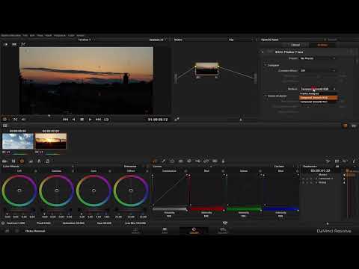Click the Contrast value field
The height and width of the screenshot is (269, 359).
point(16,223)
